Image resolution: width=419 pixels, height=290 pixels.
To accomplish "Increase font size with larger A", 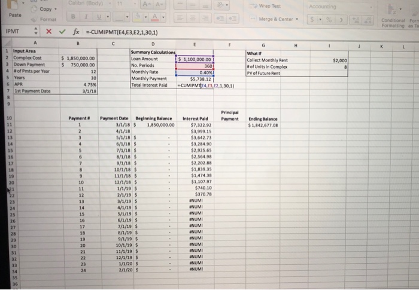I will 148,4.
